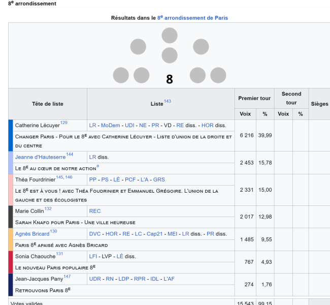Click the blue color bar beside Catherine Lécuyer

point(11,135)
